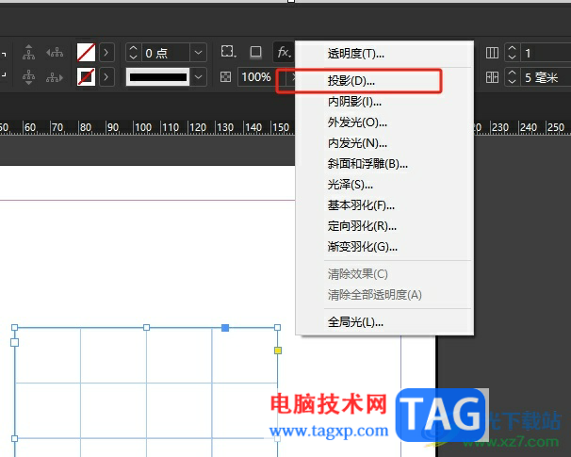Click the fill color swatch (none)
Viewport: 571px width, 457px height.
coord(87,53)
